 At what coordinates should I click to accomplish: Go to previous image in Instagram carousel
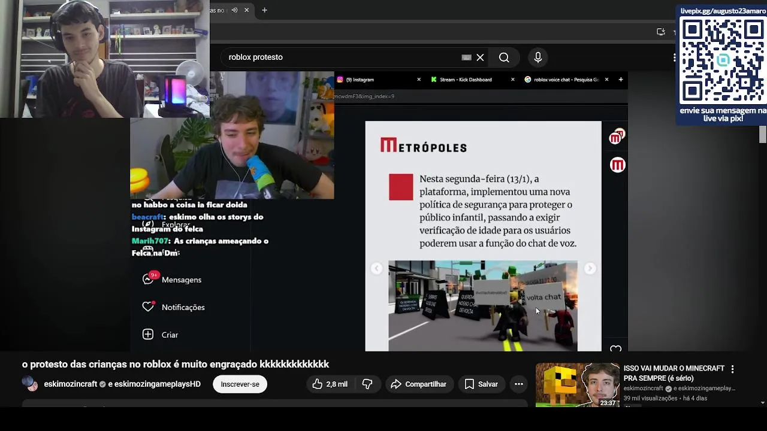click(376, 269)
